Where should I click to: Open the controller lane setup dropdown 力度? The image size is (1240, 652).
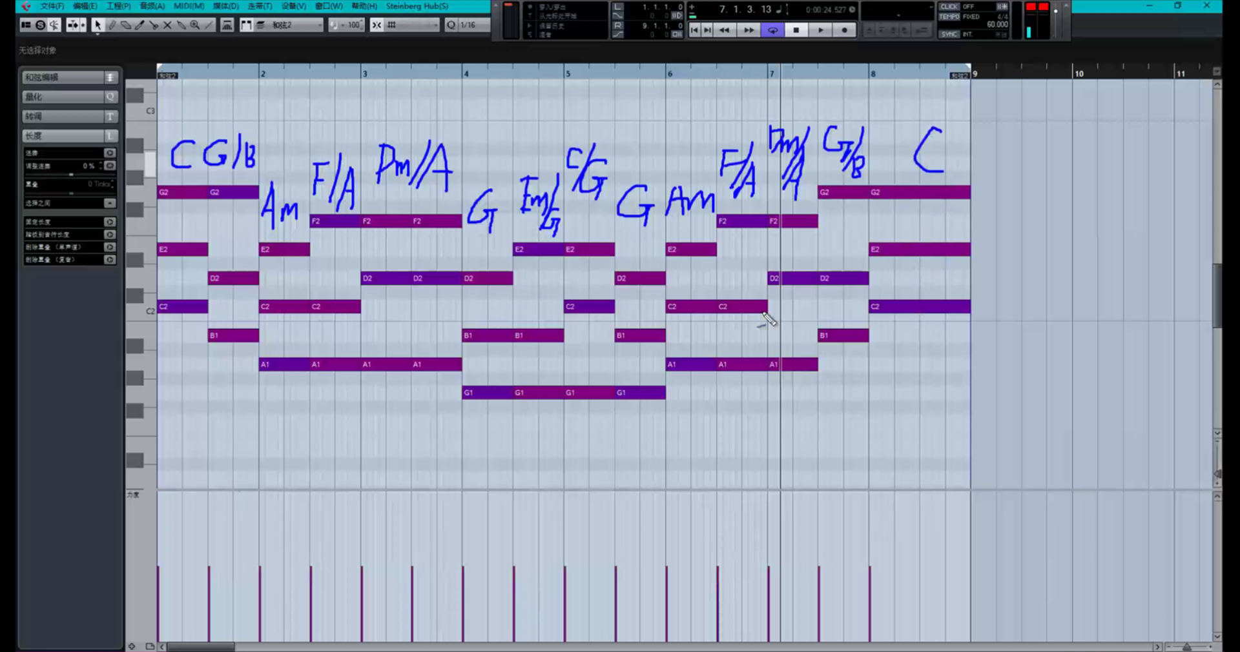click(133, 495)
